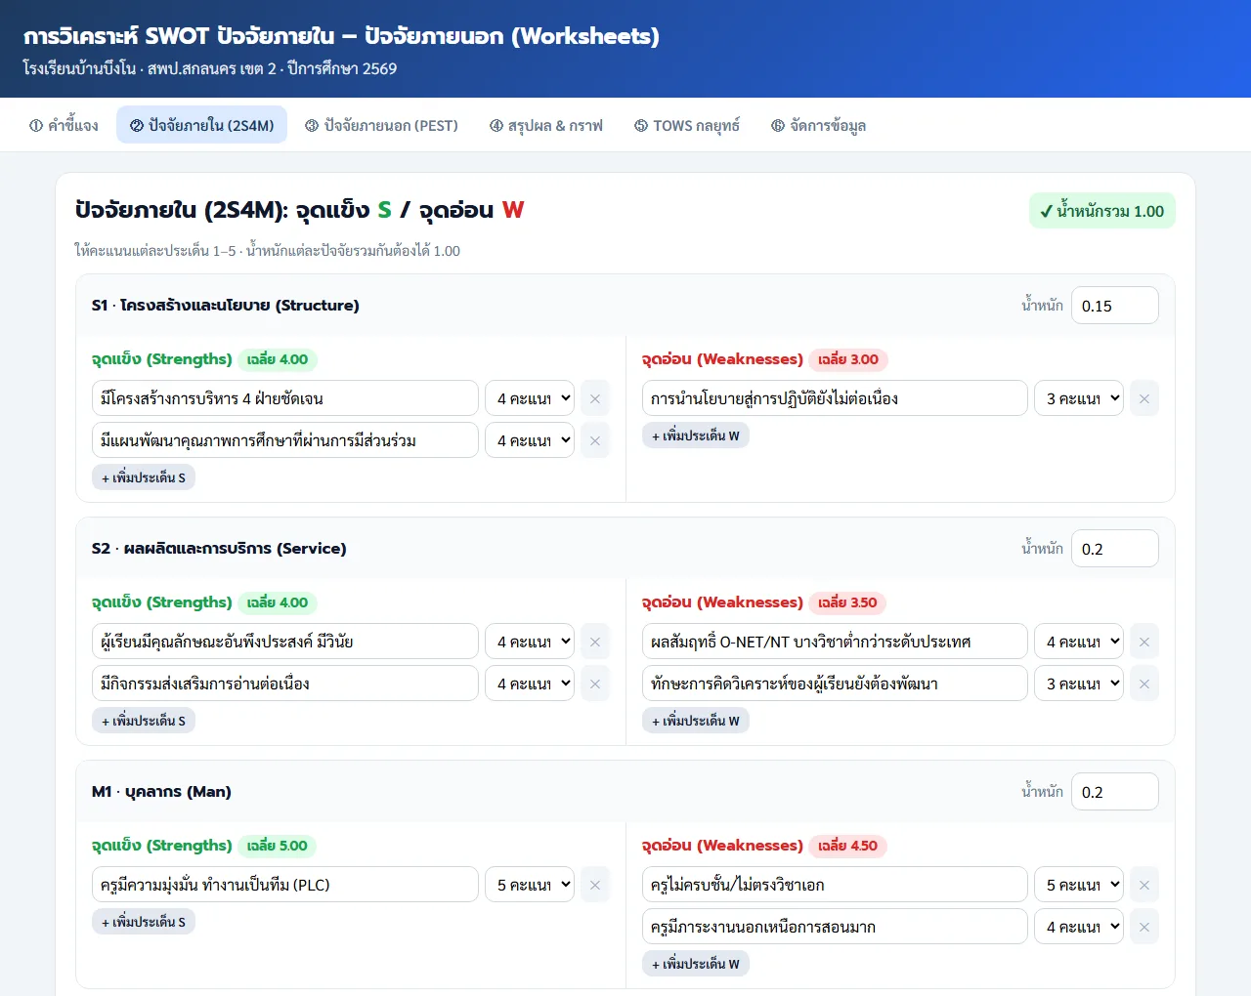Add a strength item under M1 Man
The height and width of the screenshot is (996, 1251).
(144, 922)
